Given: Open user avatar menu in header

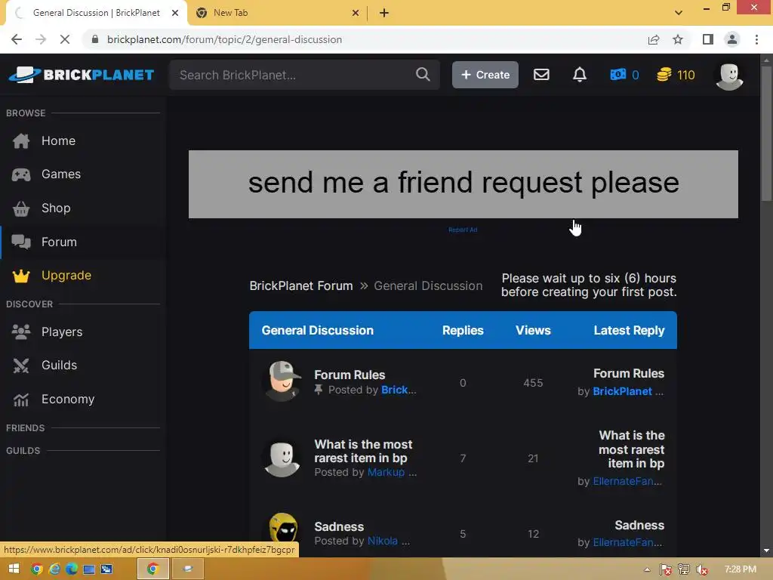Looking at the screenshot, I should pyautogui.click(x=729, y=76).
